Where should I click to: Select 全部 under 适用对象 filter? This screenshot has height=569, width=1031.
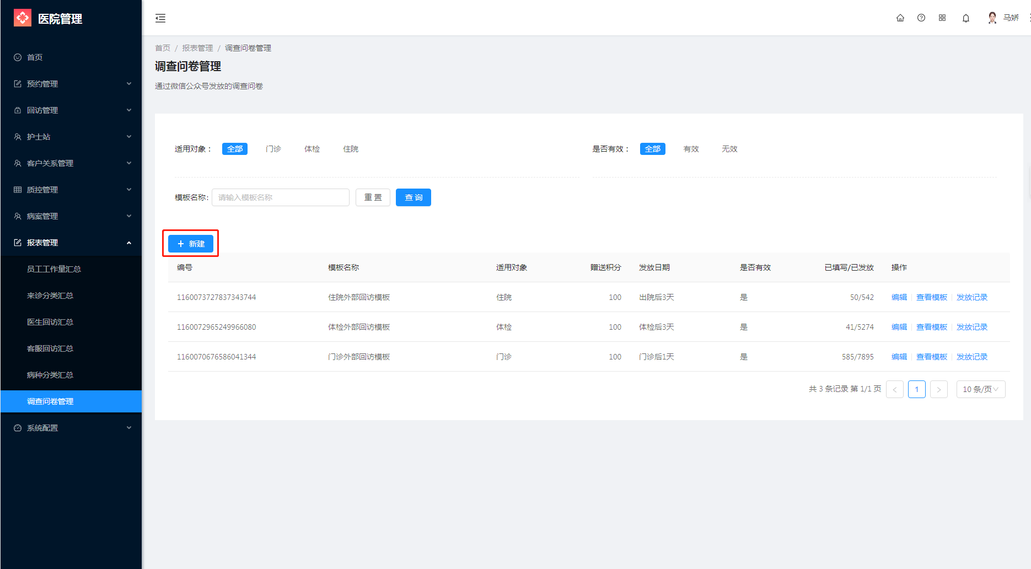click(x=235, y=149)
